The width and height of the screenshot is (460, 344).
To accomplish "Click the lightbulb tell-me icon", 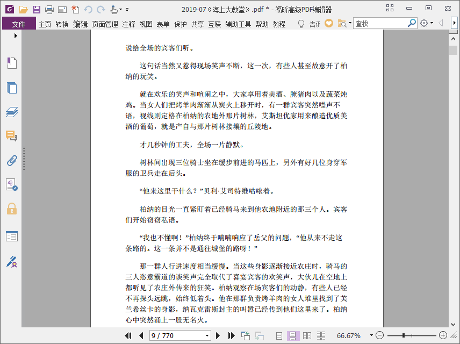I will click(301, 24).
